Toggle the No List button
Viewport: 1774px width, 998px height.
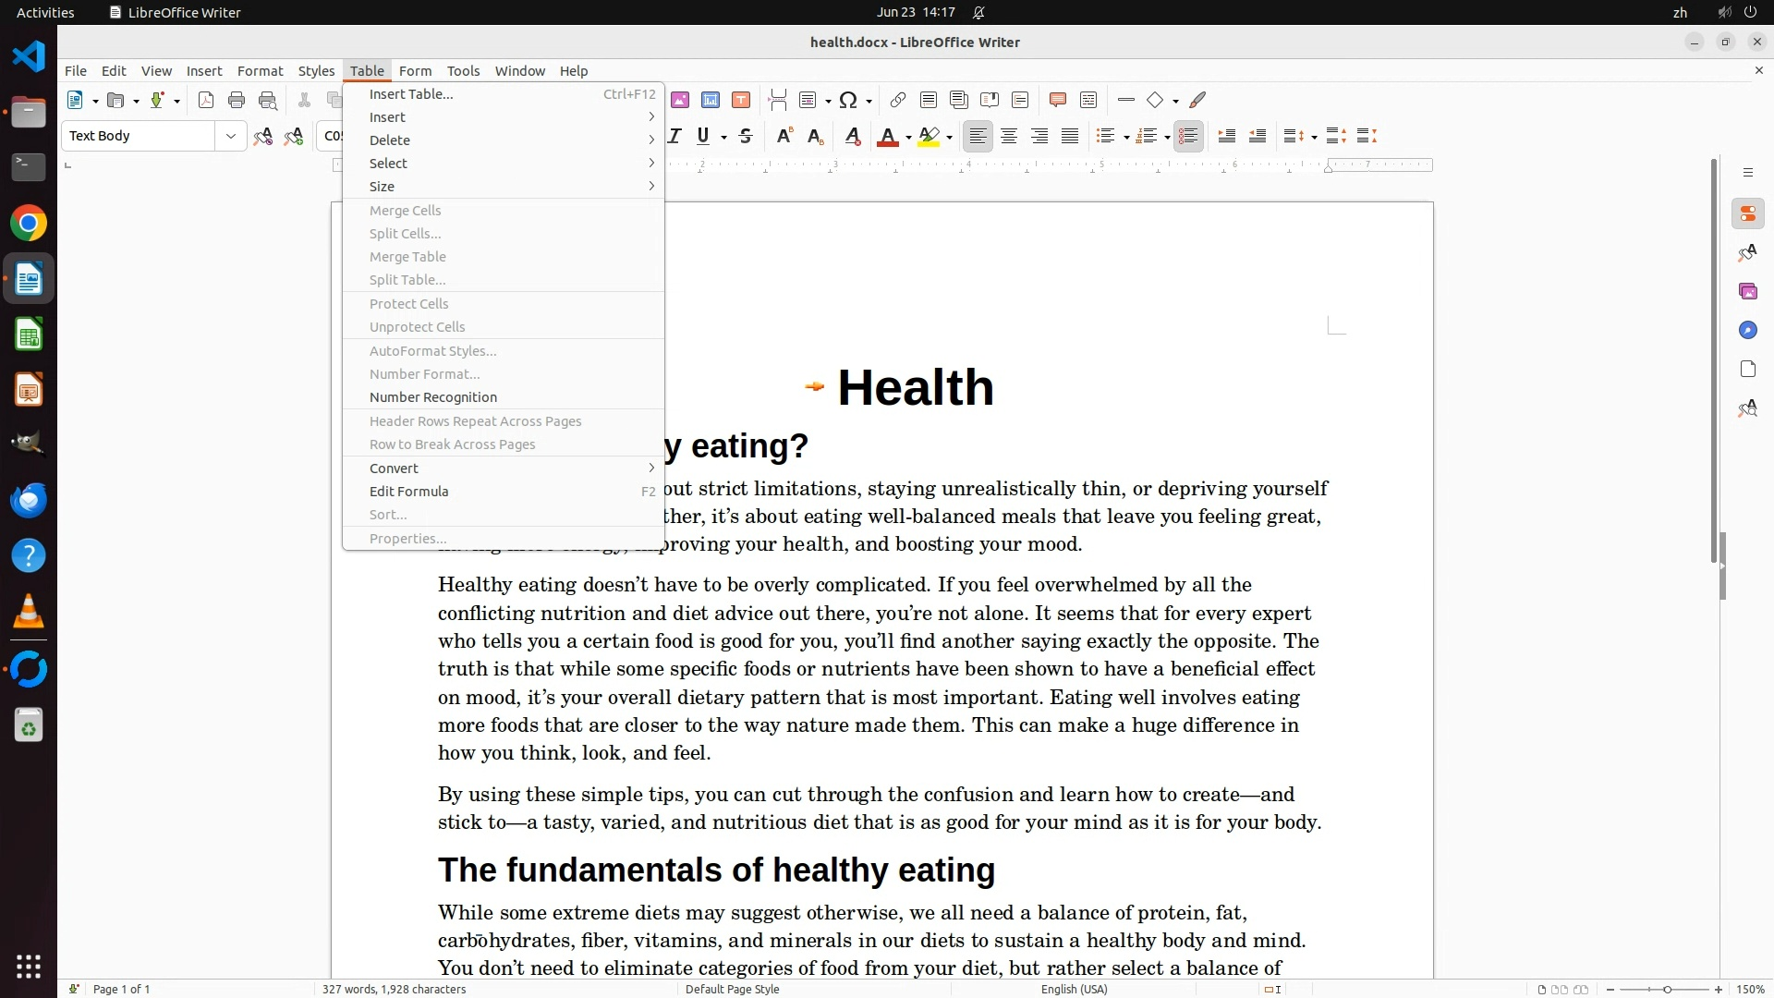pyautogui.click(x=1188, y=137)
